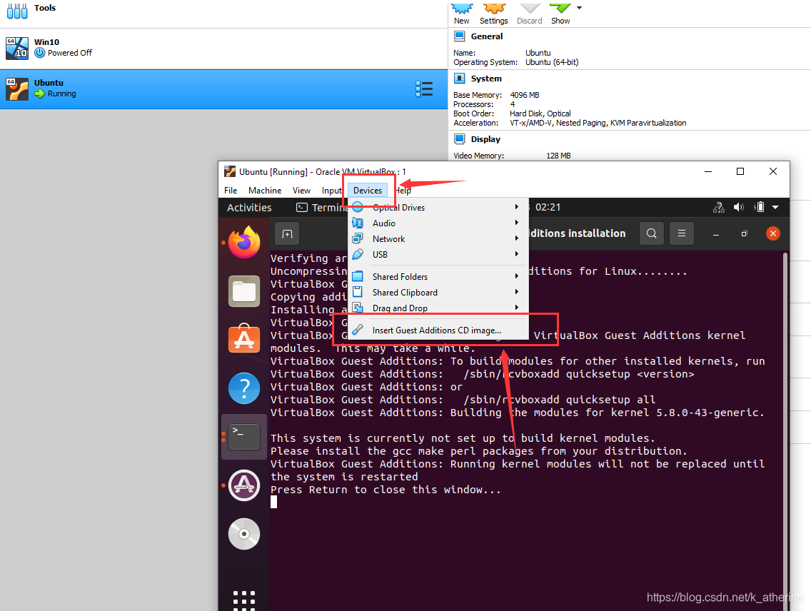Click the terminal scrollbar
The image size is (811, 611).
click(786, 431)
